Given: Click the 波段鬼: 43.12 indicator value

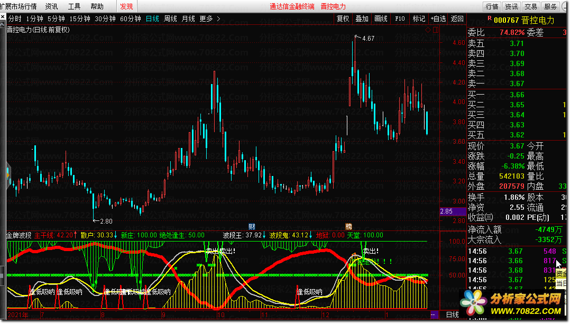Looking at the screenshot, I should coord(291,235).
